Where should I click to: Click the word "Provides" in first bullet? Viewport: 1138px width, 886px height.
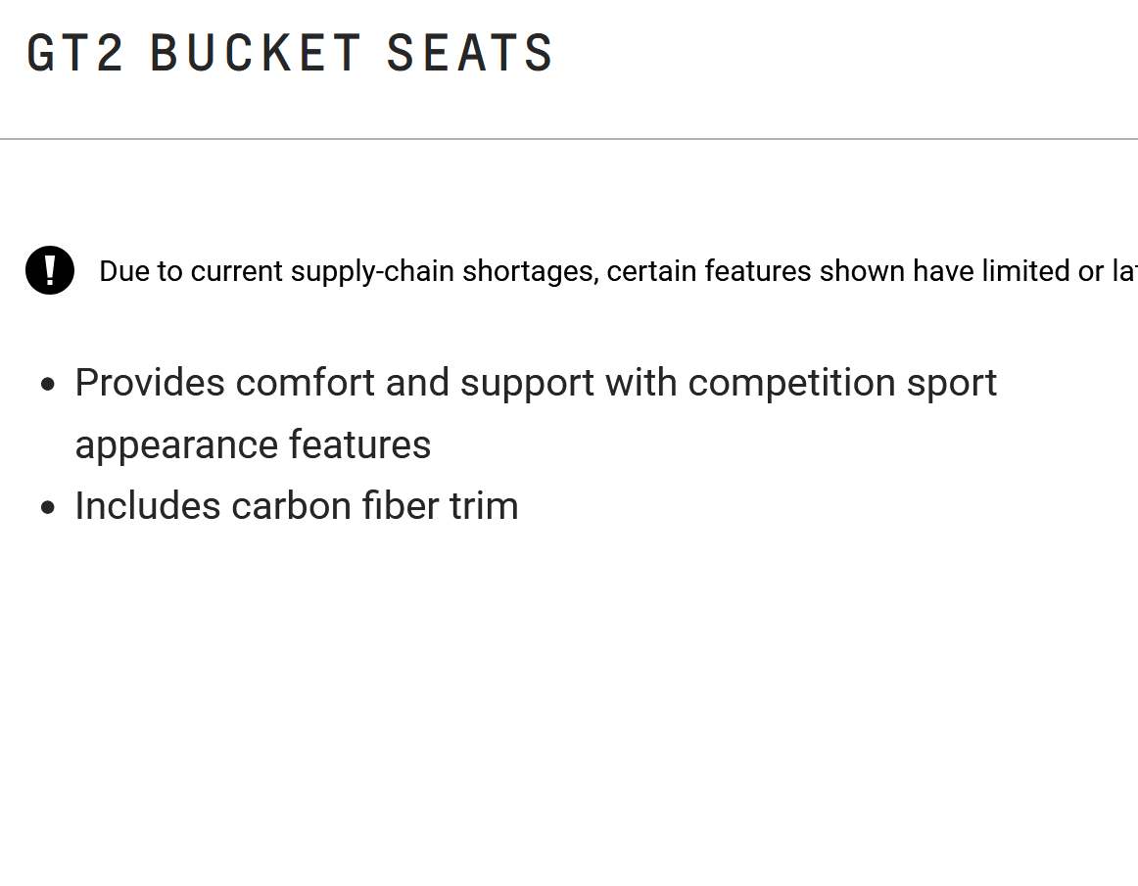point(150,383)
